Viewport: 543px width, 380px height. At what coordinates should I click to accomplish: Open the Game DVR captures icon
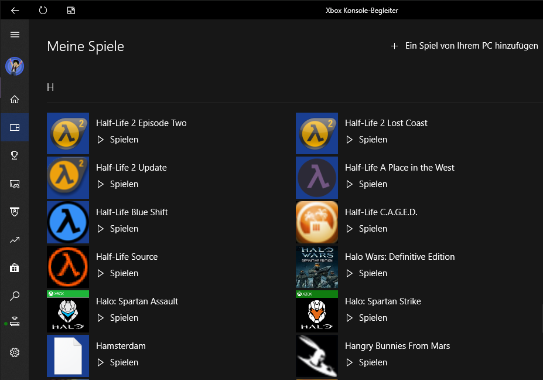pos(15,184)
